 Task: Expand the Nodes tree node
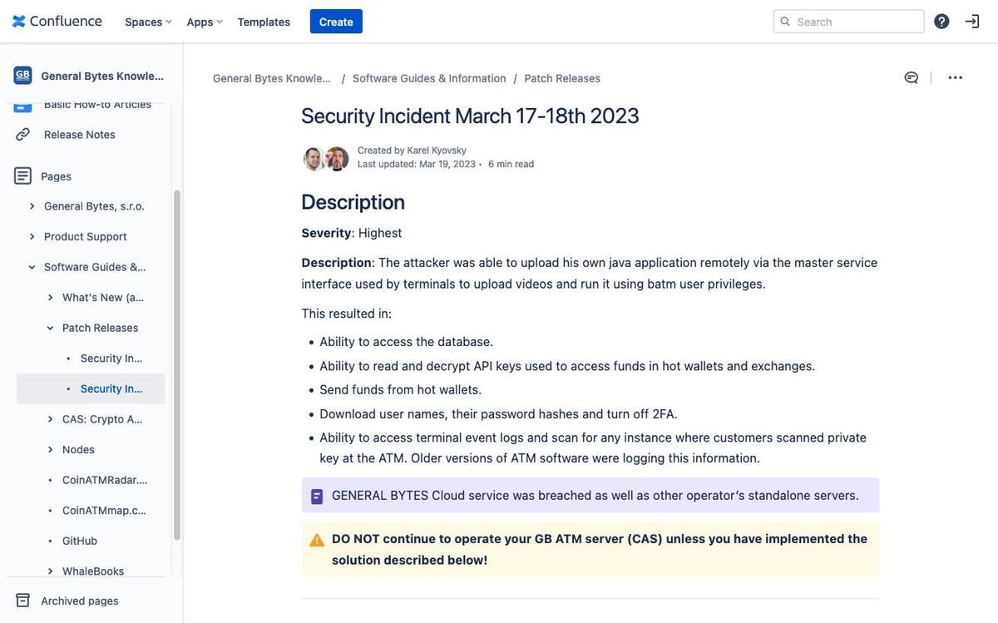pos(50,449)
